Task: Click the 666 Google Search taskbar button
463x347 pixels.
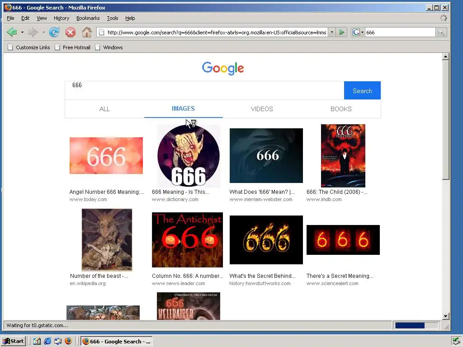Action: 117,341
